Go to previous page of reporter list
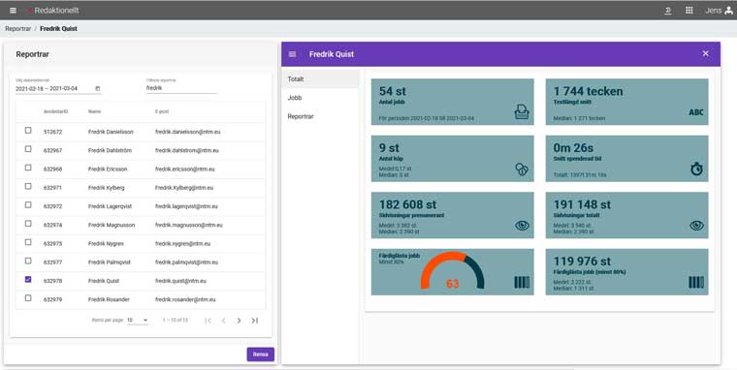The height and width of the screenshot is (370, 737). (x=224, y=321)
